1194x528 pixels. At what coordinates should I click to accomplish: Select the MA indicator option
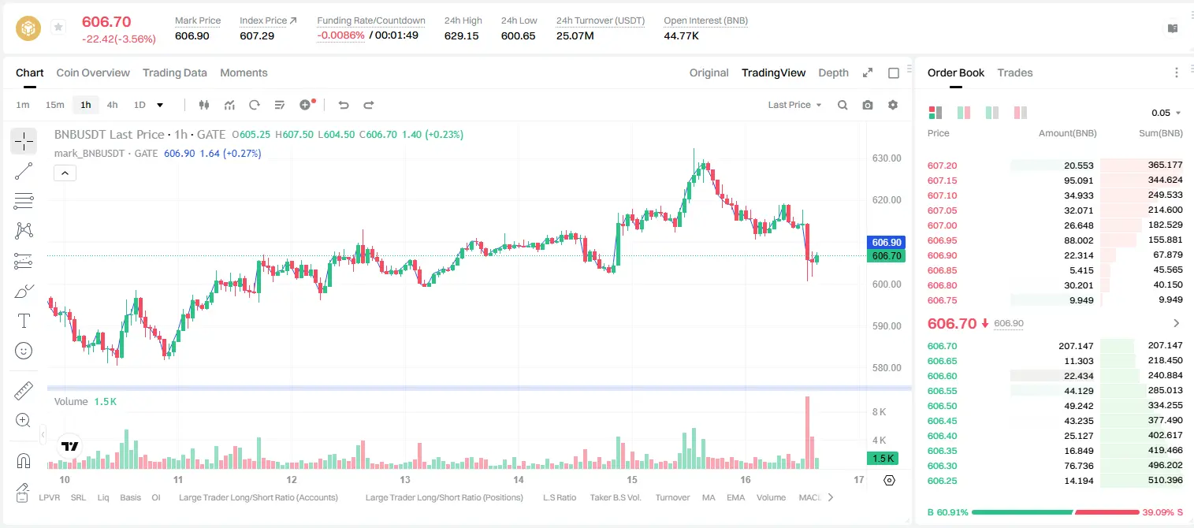[709, 497]
